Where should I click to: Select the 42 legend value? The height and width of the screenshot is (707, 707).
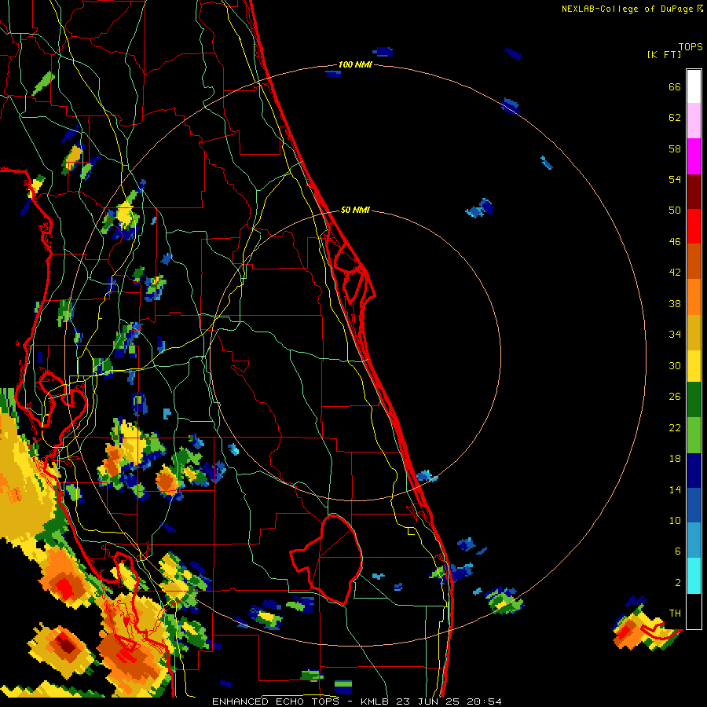click(x=675, y=273)
